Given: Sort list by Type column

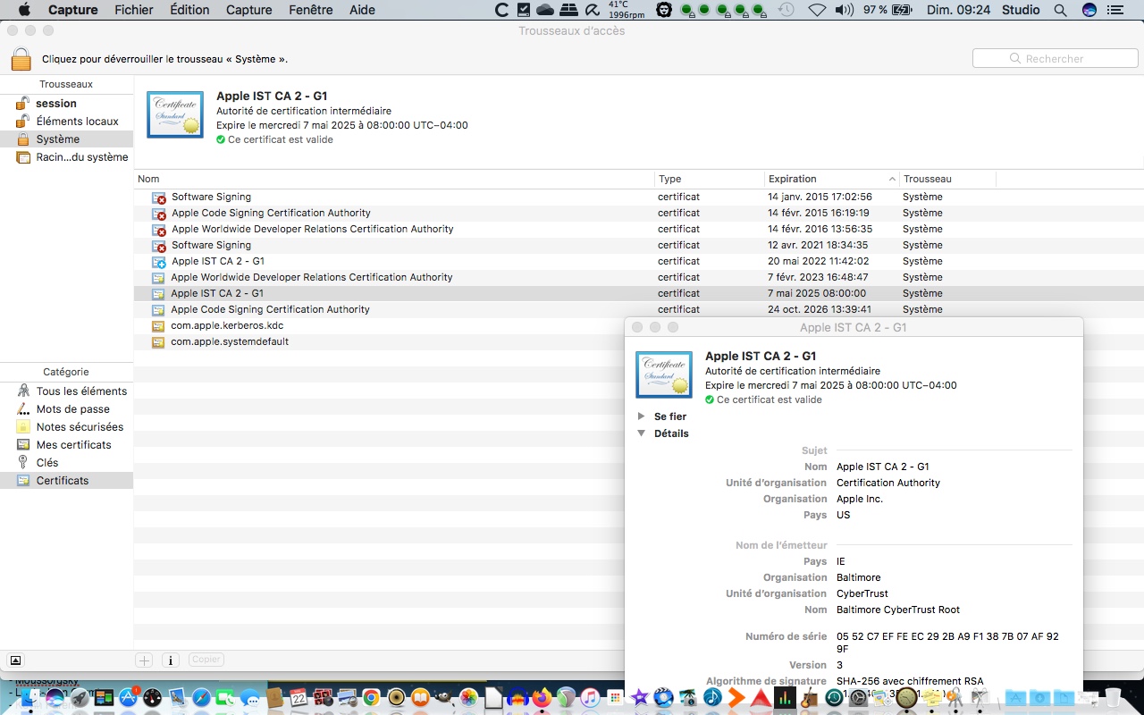Looking at the screenshot, I should click(710, 179).
